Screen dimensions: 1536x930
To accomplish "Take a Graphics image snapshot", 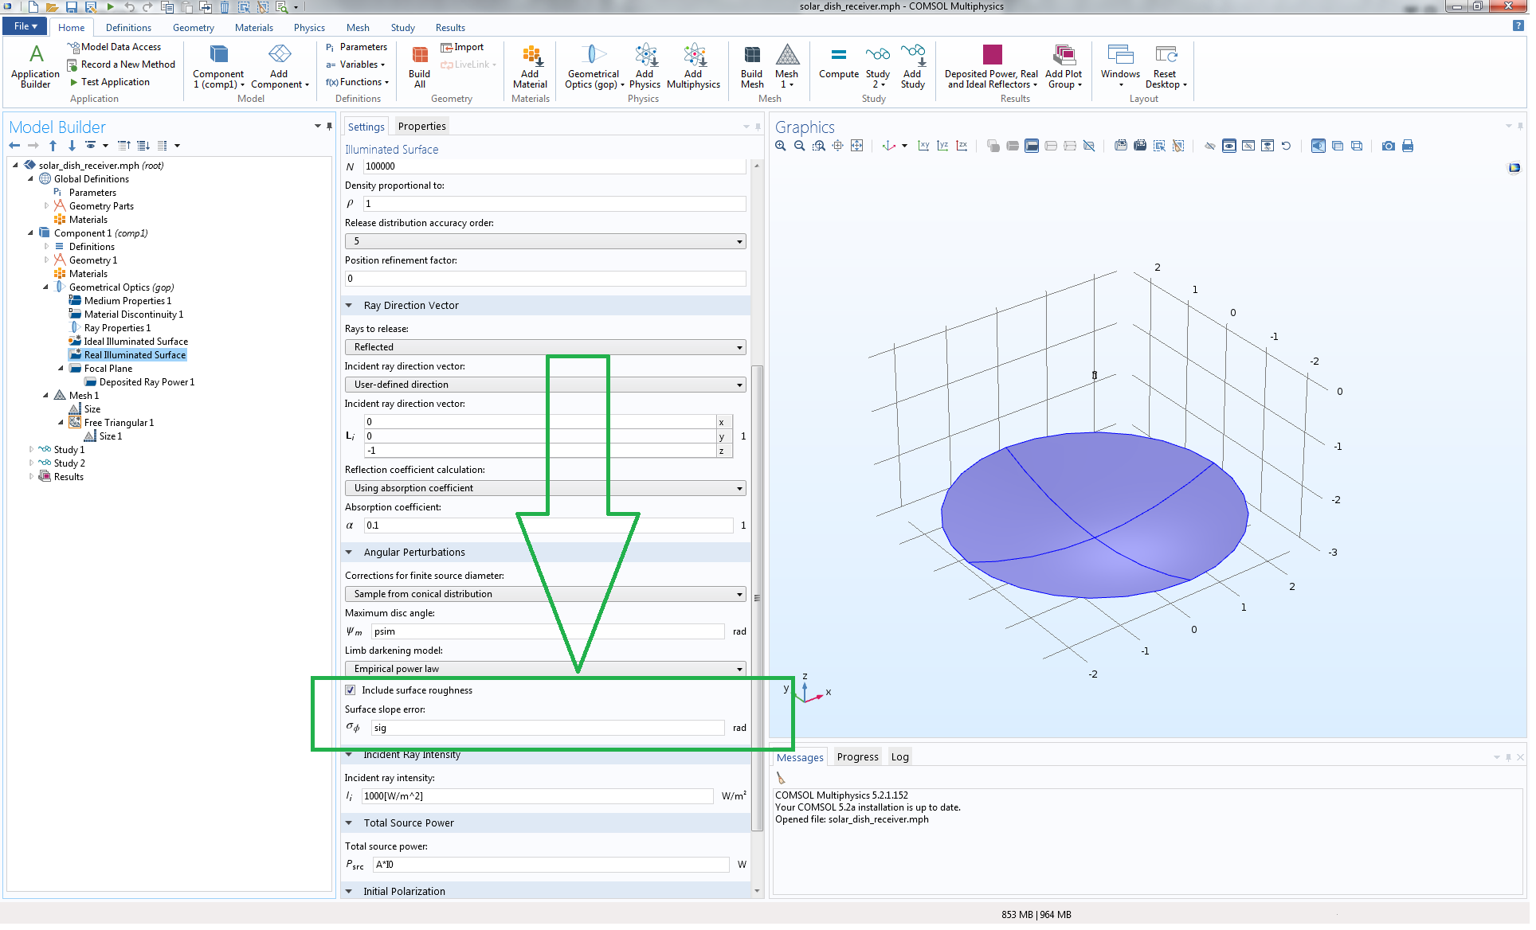I will [1389, 147].
